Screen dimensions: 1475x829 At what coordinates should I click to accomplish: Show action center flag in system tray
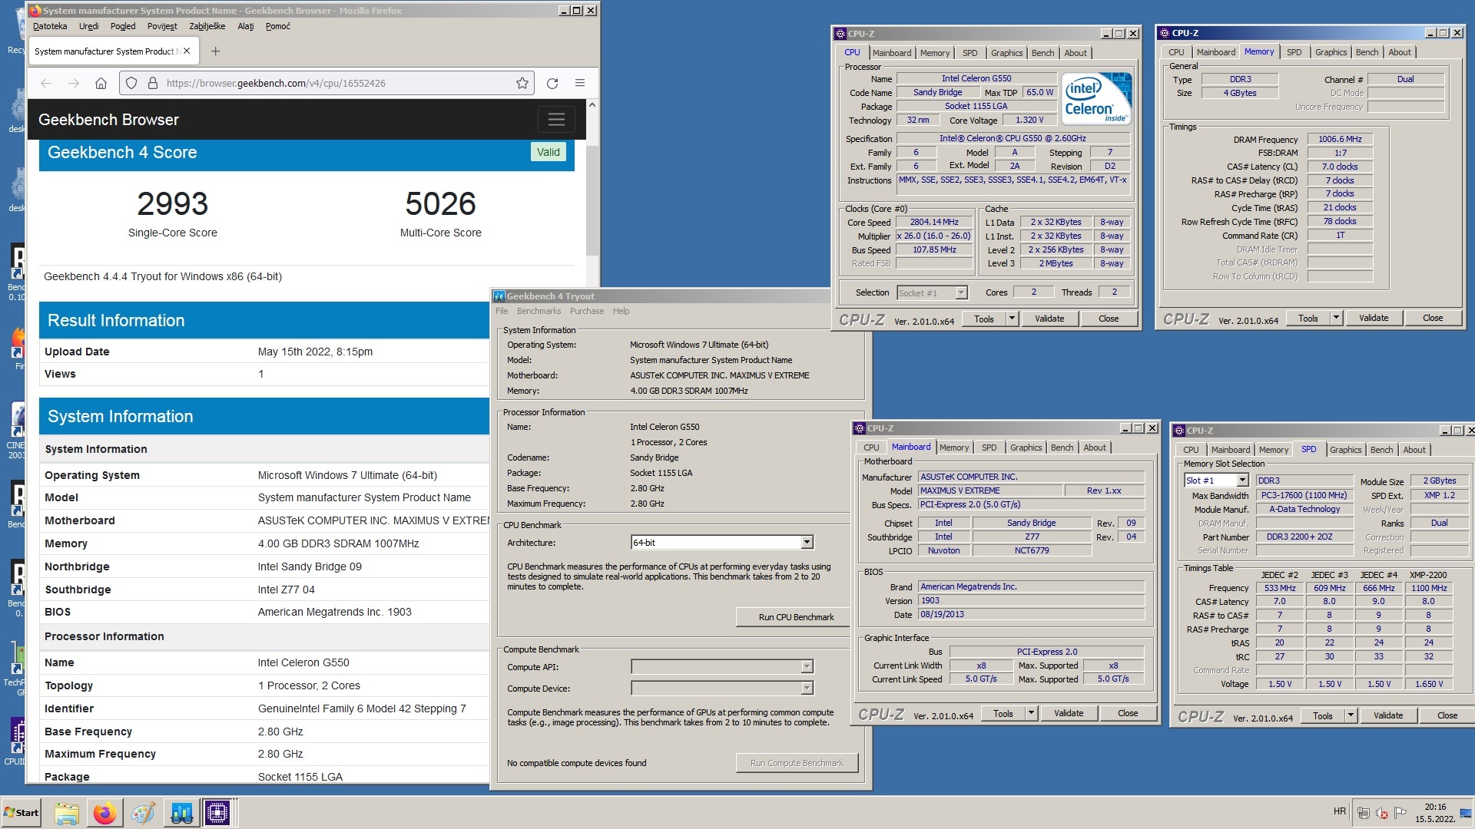pos(1400,813)
